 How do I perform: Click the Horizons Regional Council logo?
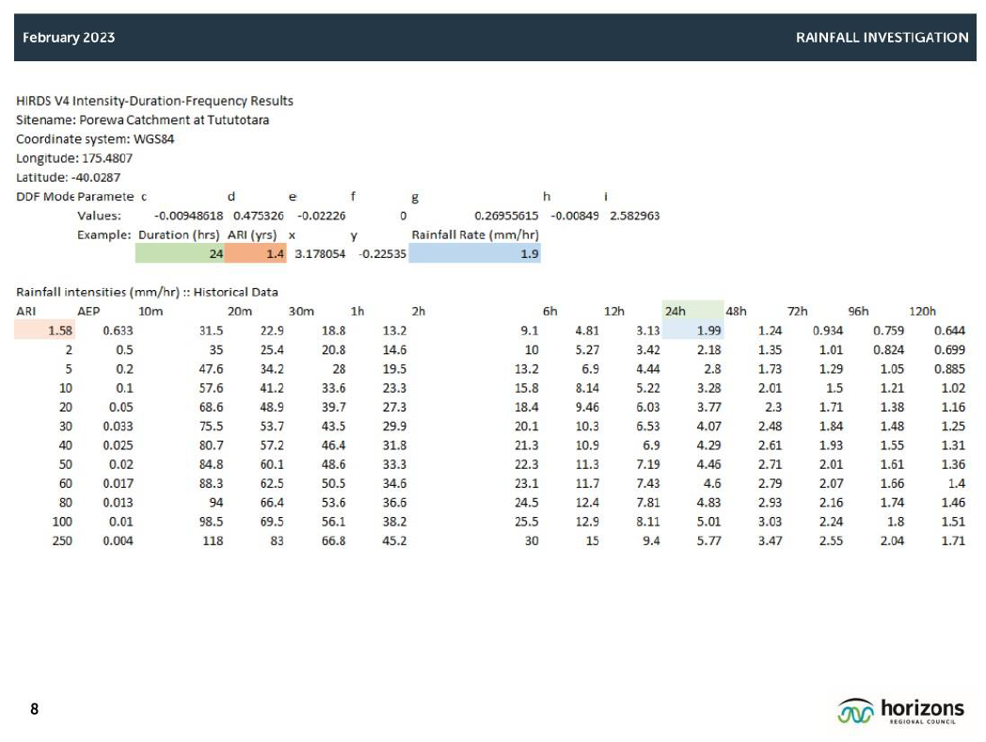coord(900,711)
